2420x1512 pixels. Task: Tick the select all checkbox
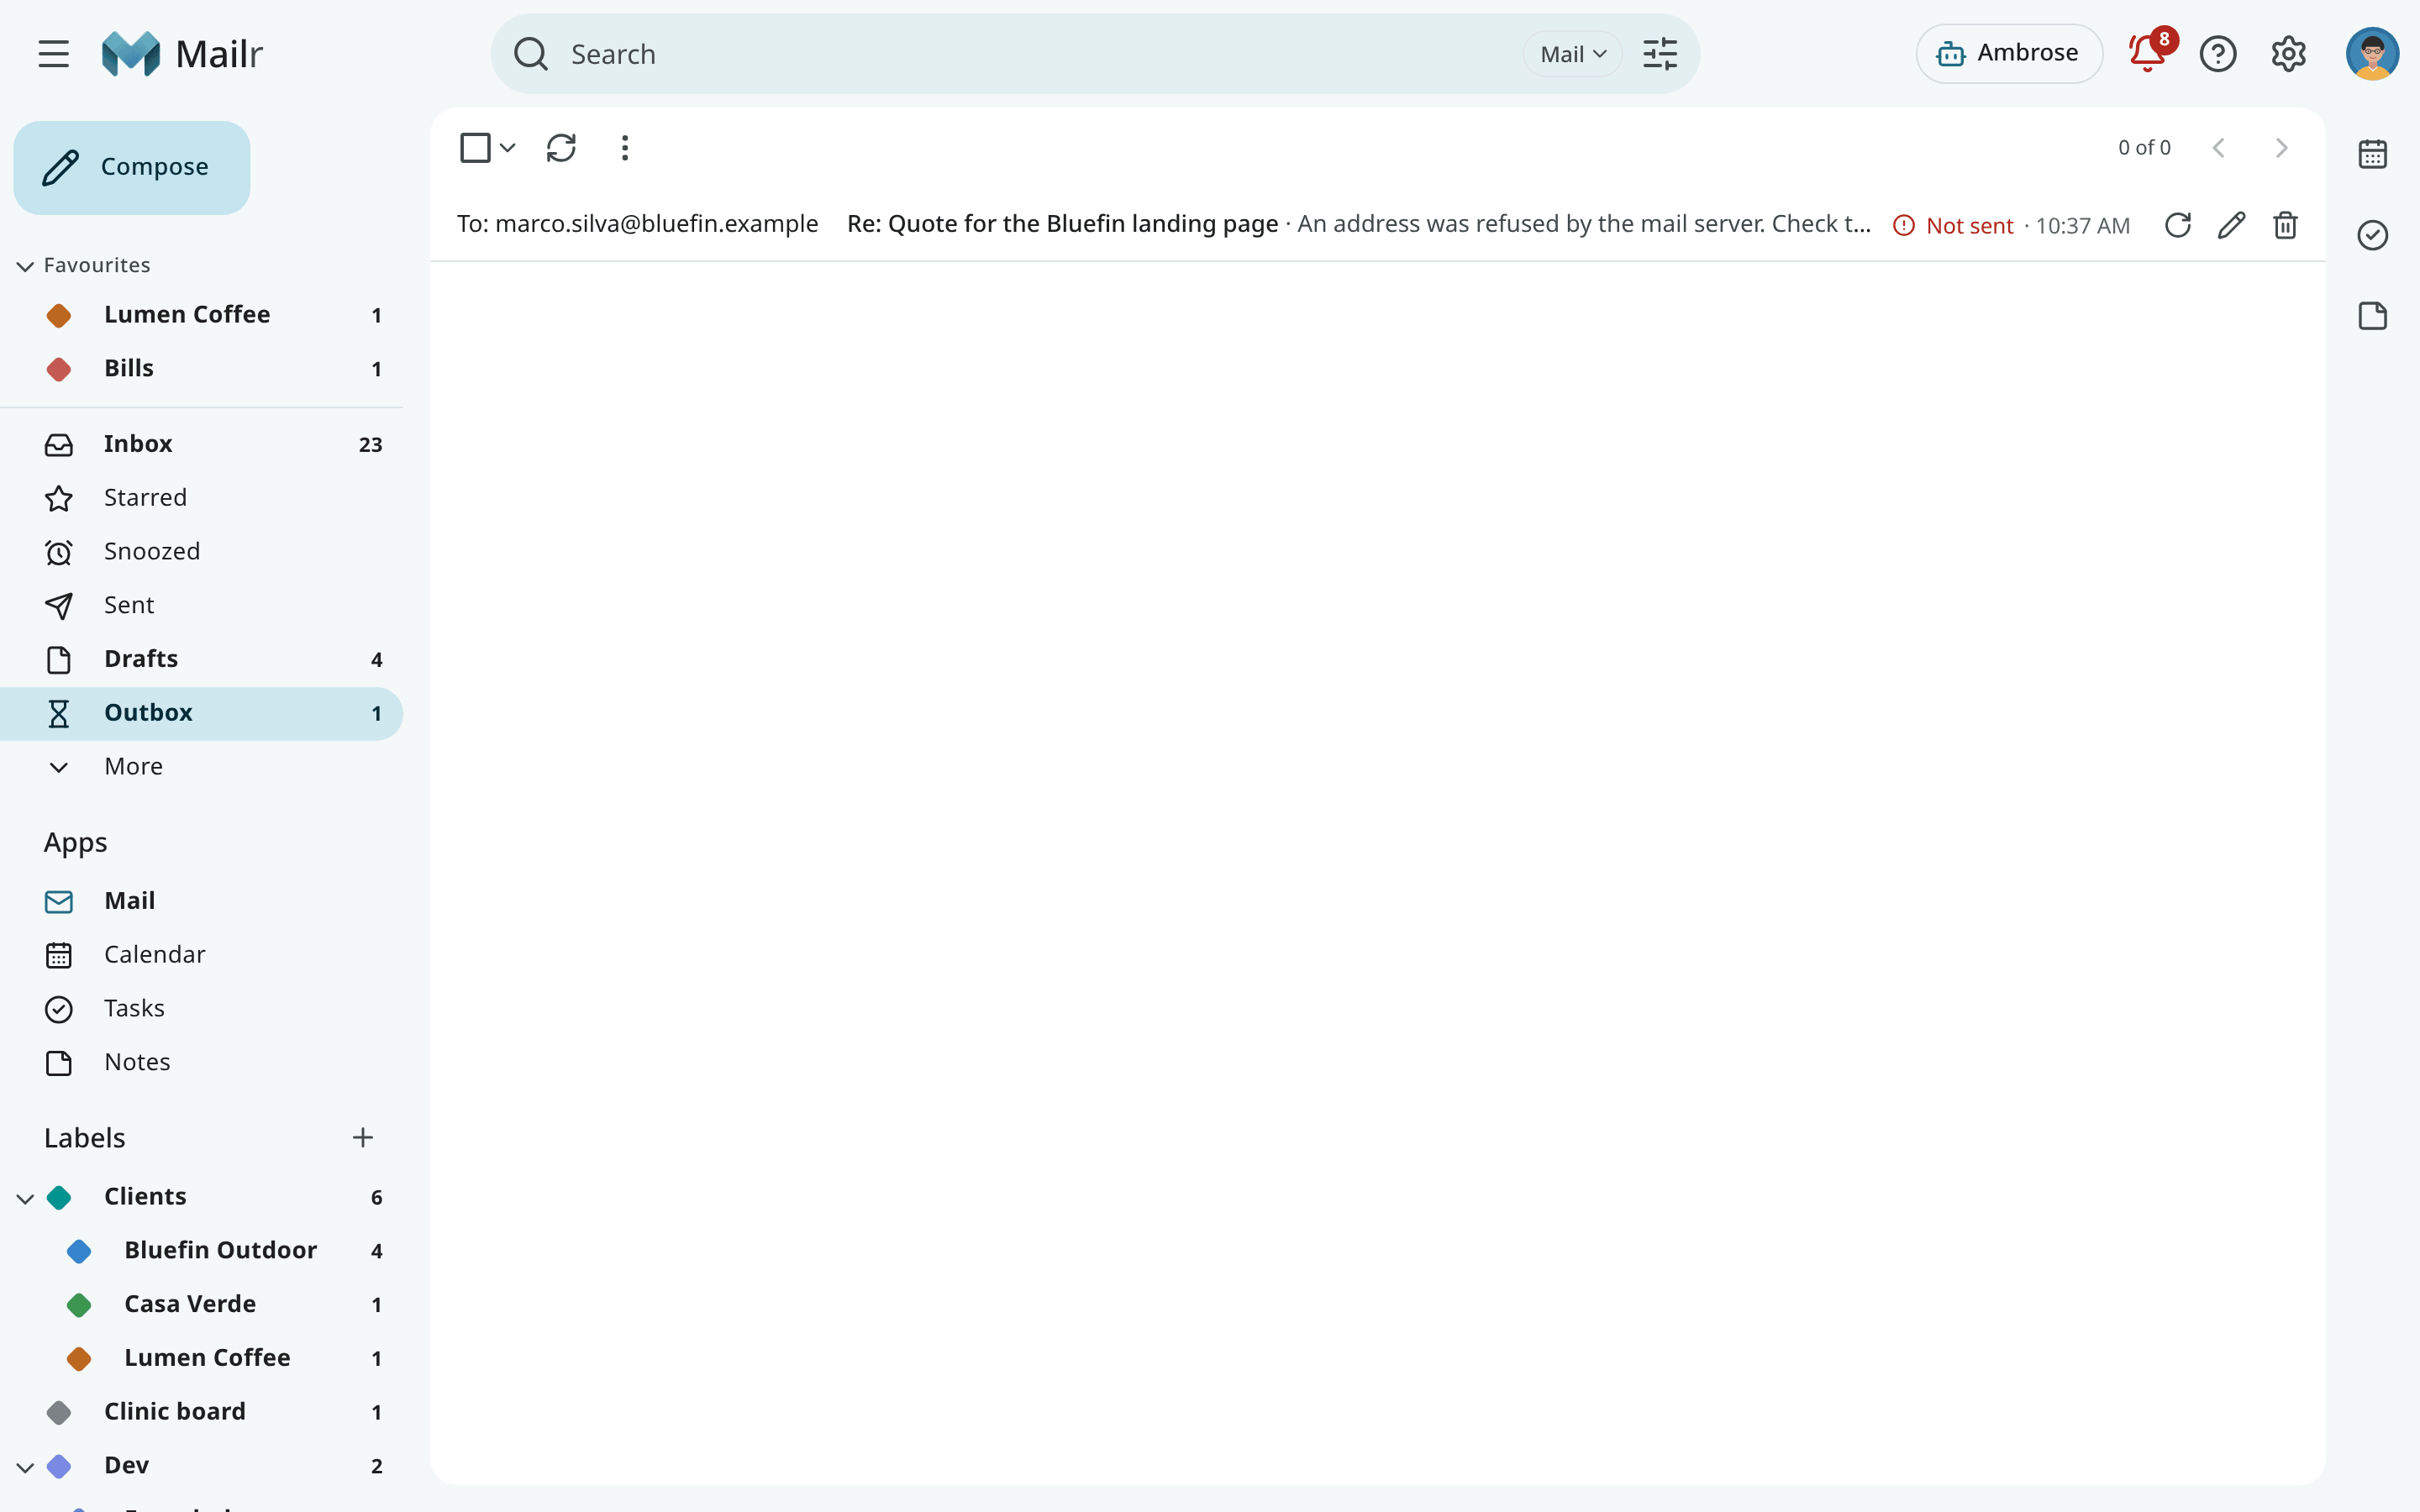pos(475,148)
